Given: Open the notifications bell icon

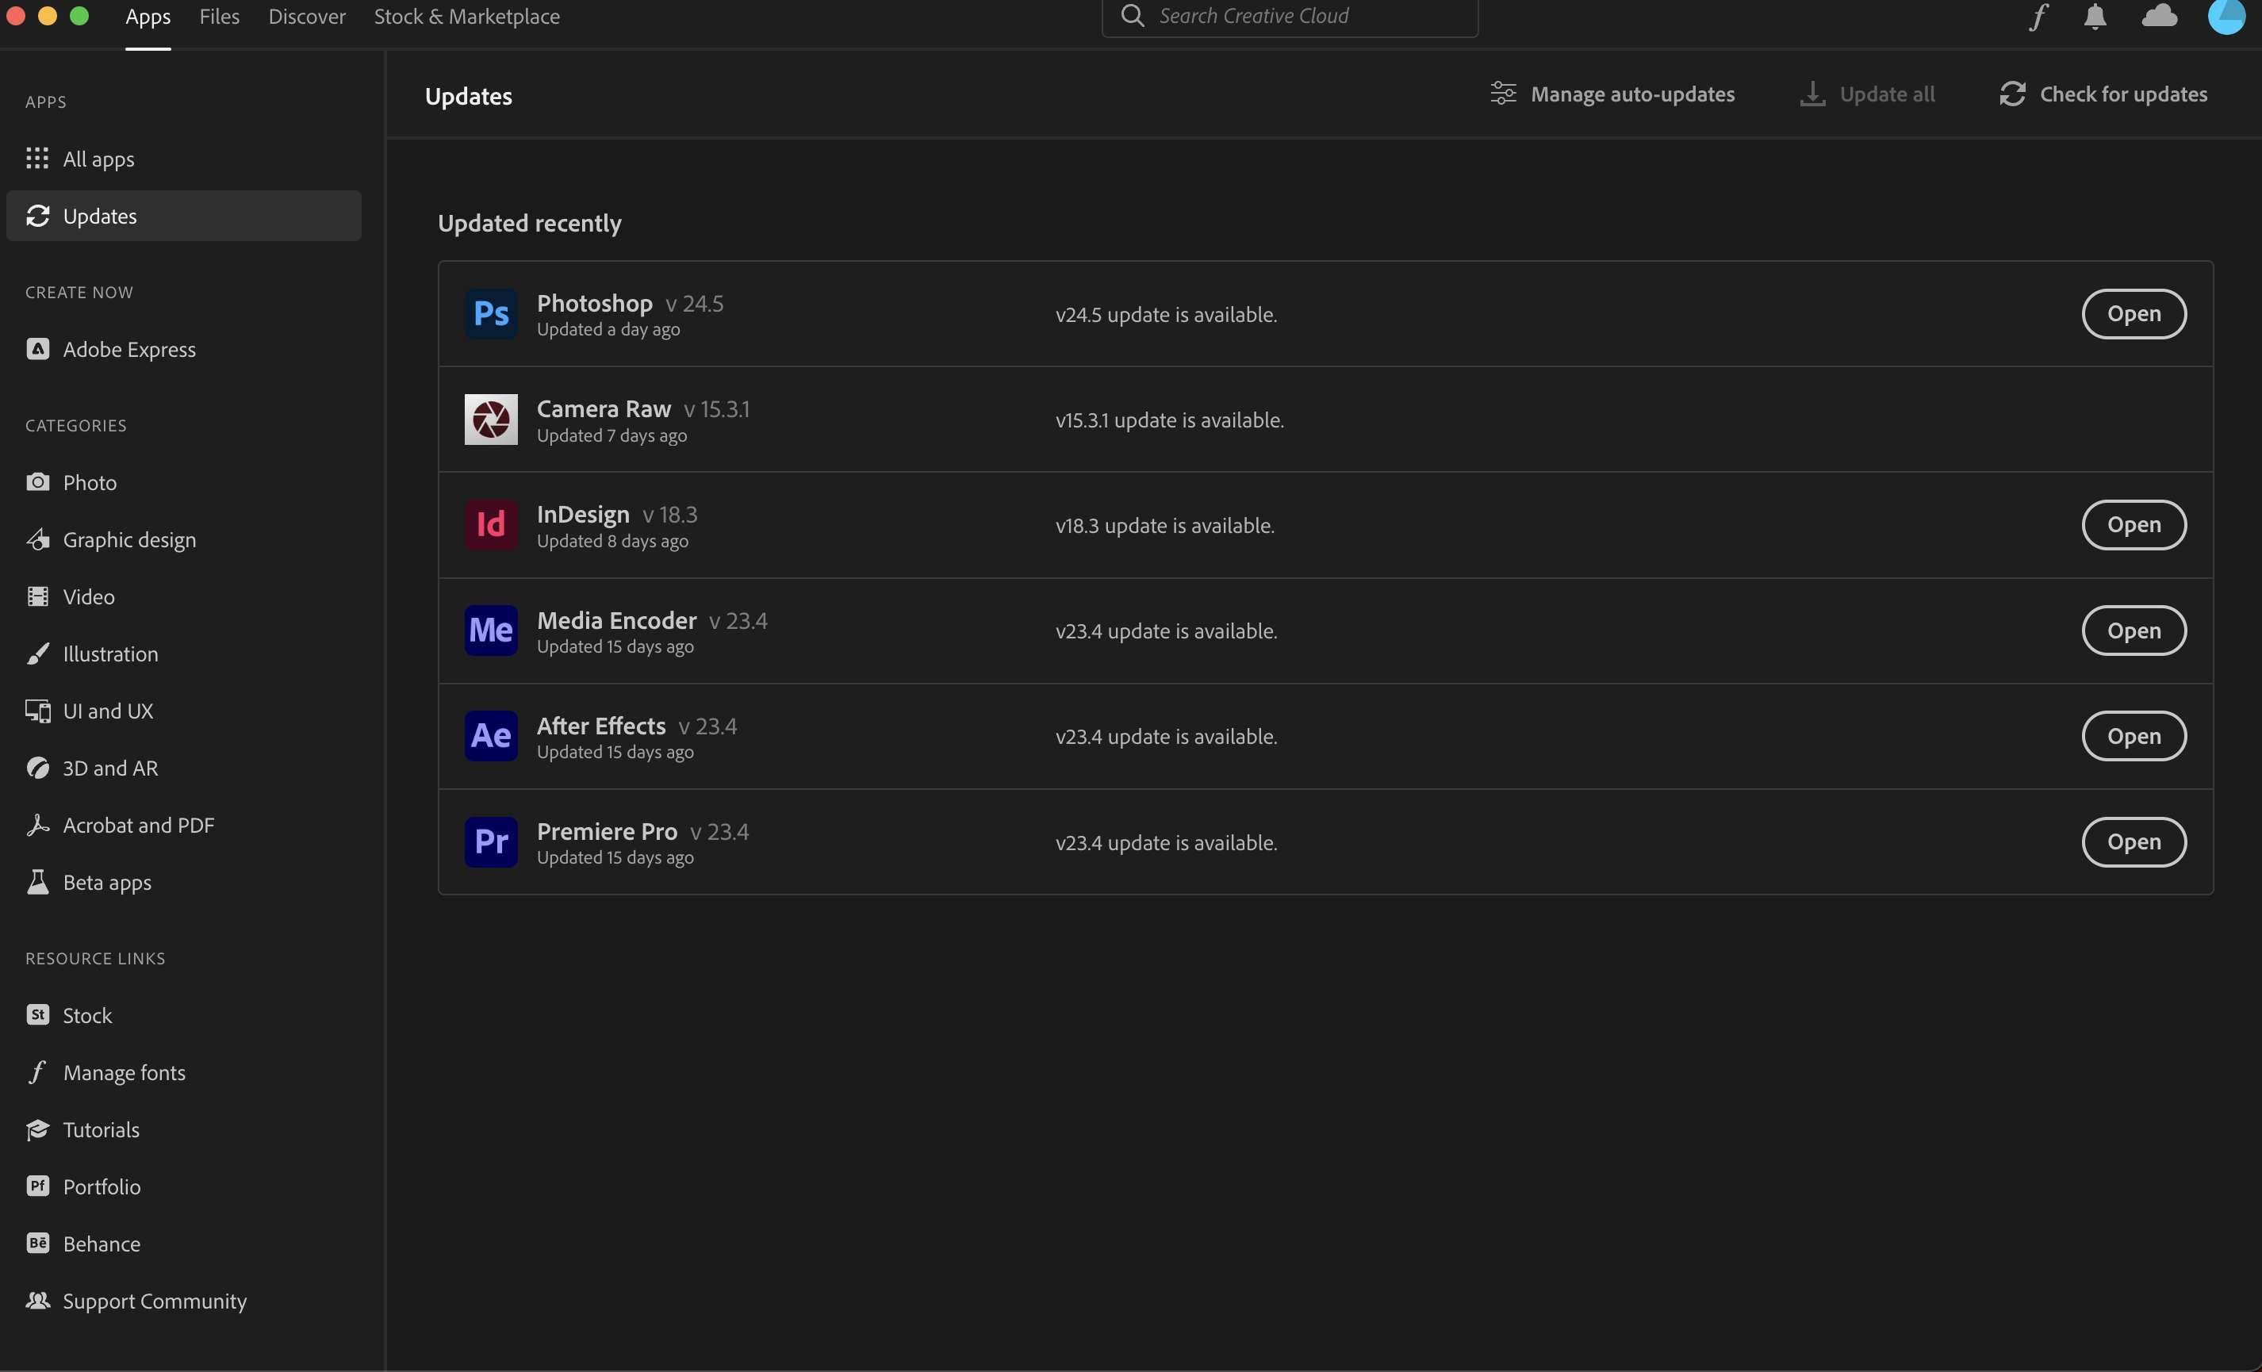Looking at the screenshot, I should (x=2094, y=17).
